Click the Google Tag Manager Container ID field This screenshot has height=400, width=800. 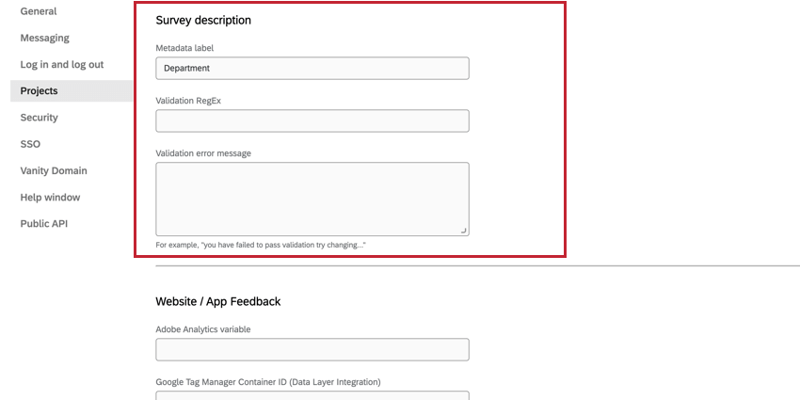[x=312, y=395]
